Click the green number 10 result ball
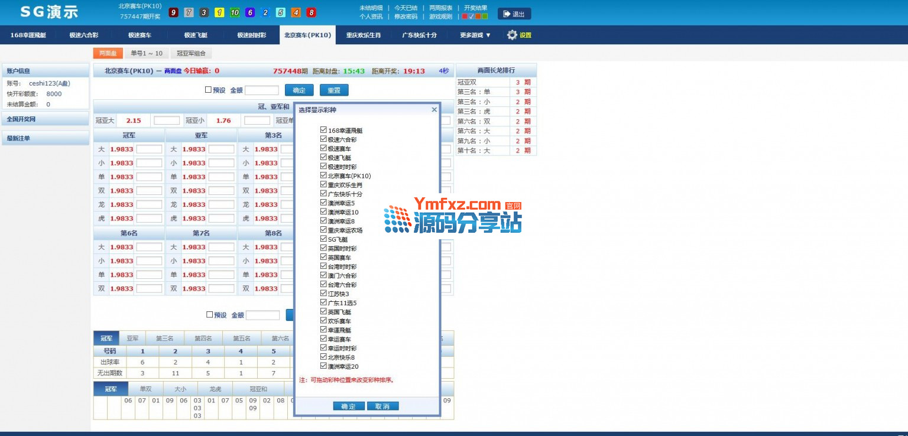 tap(235, 12)
